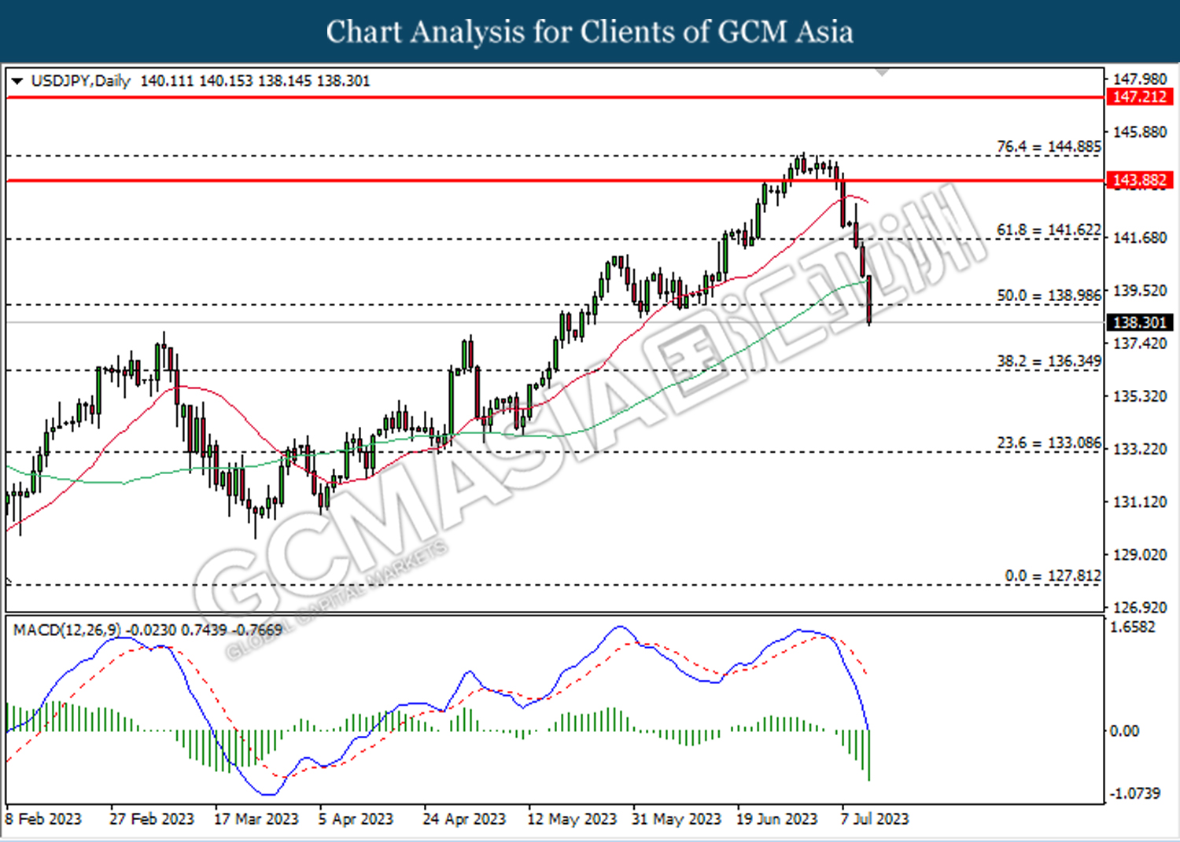
Task: Click the 50.0 = 138.986 Fibonacci label
Action: click(x=1049, y=296)
